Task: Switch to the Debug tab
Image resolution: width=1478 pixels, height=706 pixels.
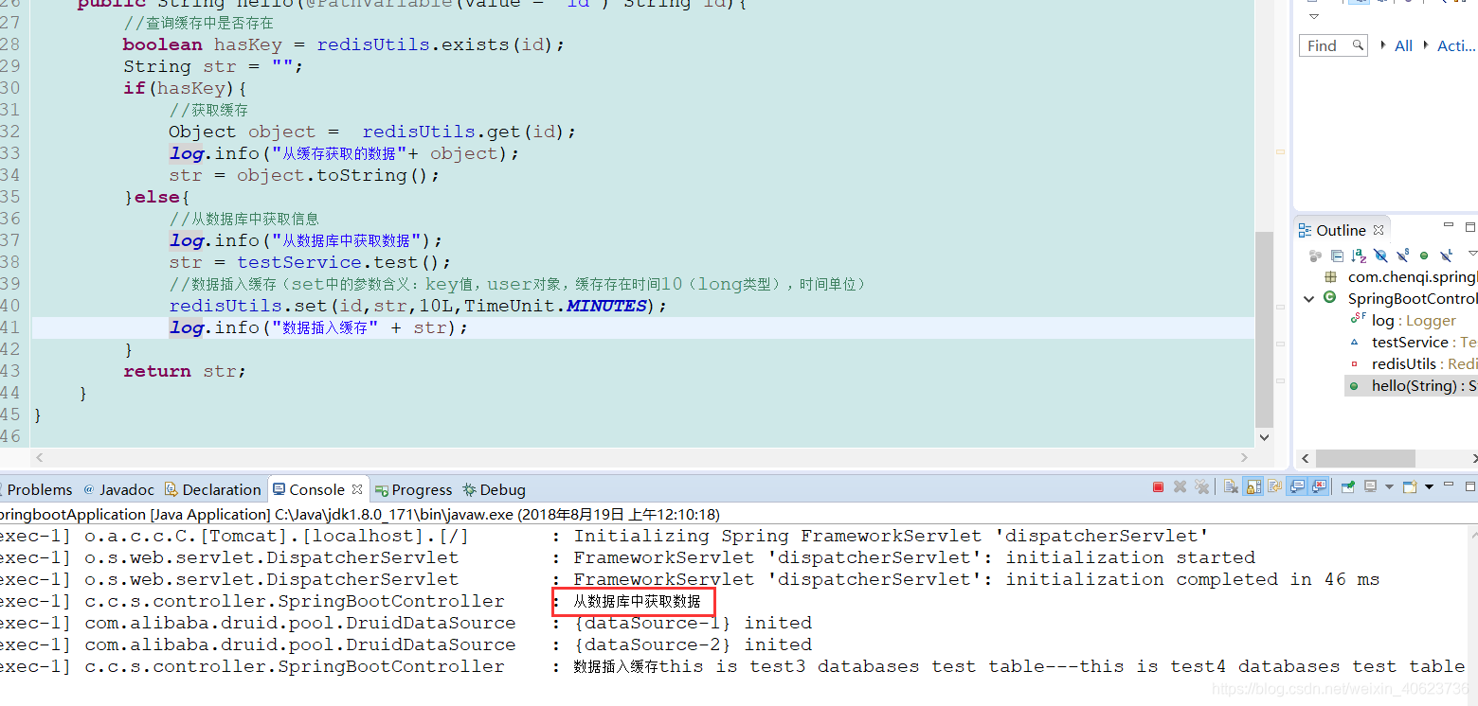Action: tap(494, 489)
